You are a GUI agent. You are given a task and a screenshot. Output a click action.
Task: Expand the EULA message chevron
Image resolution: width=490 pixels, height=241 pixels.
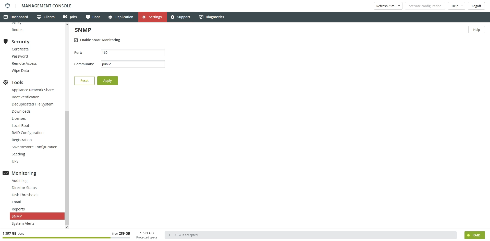tap(169, 235)
